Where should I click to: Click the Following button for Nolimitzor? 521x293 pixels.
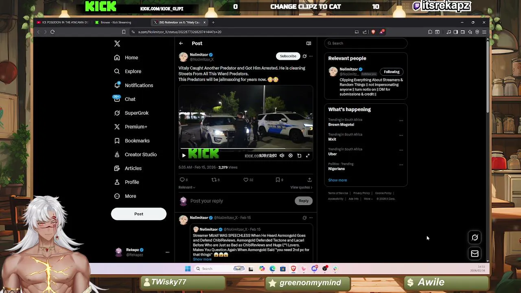(x=392, y=72)
